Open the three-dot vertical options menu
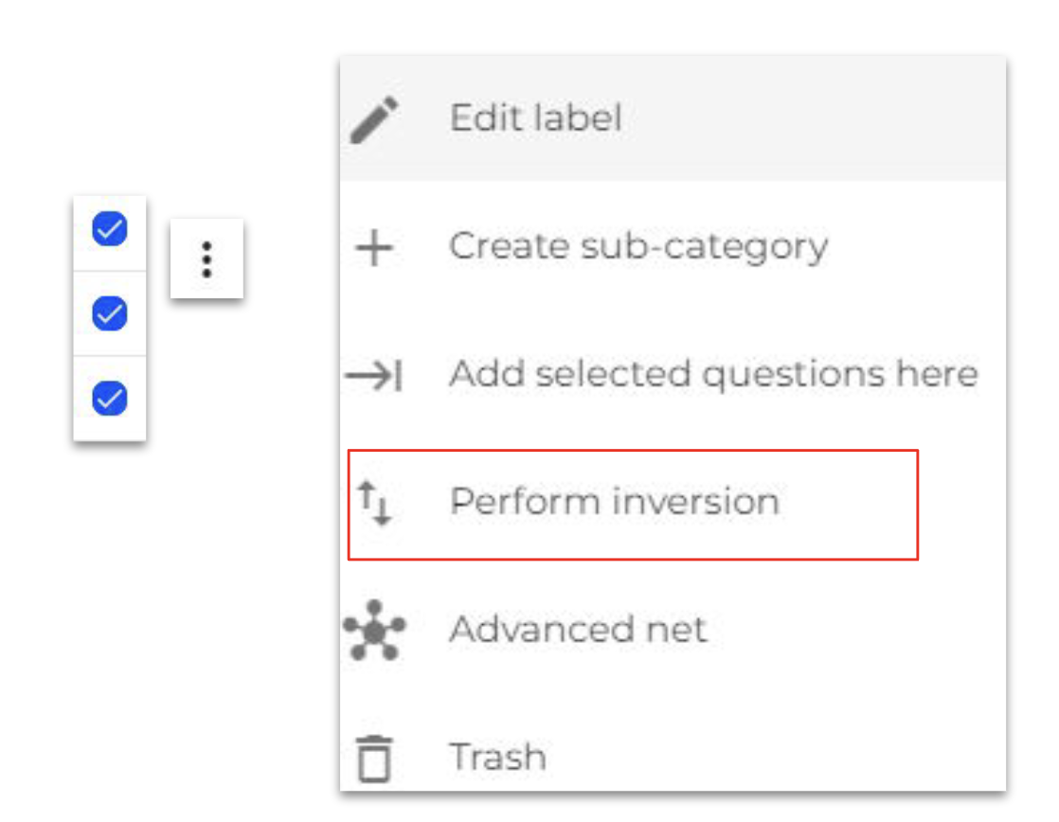The image size is (1059, 822). click(x=206, y=259)
